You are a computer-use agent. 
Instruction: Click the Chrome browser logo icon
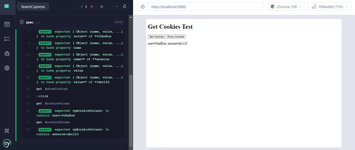[273, 7]
